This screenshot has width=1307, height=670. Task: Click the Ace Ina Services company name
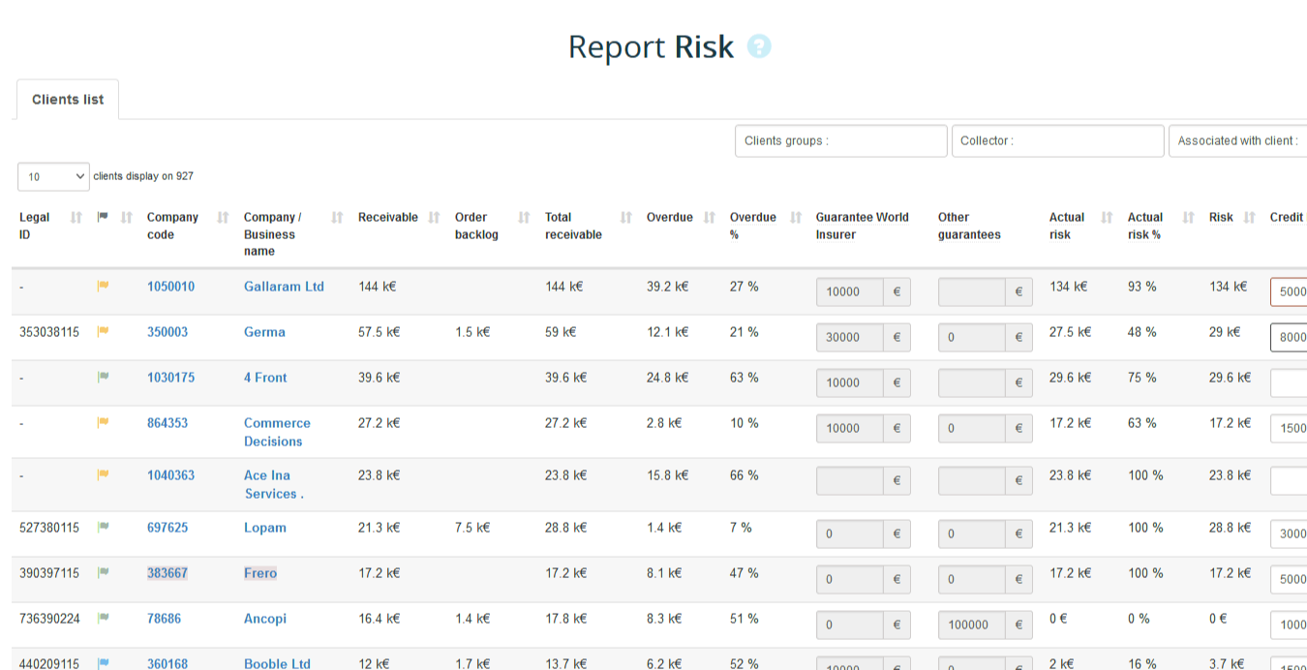274,484
